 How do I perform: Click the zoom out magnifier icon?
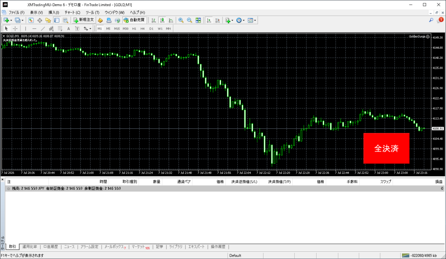pos(189,20)
